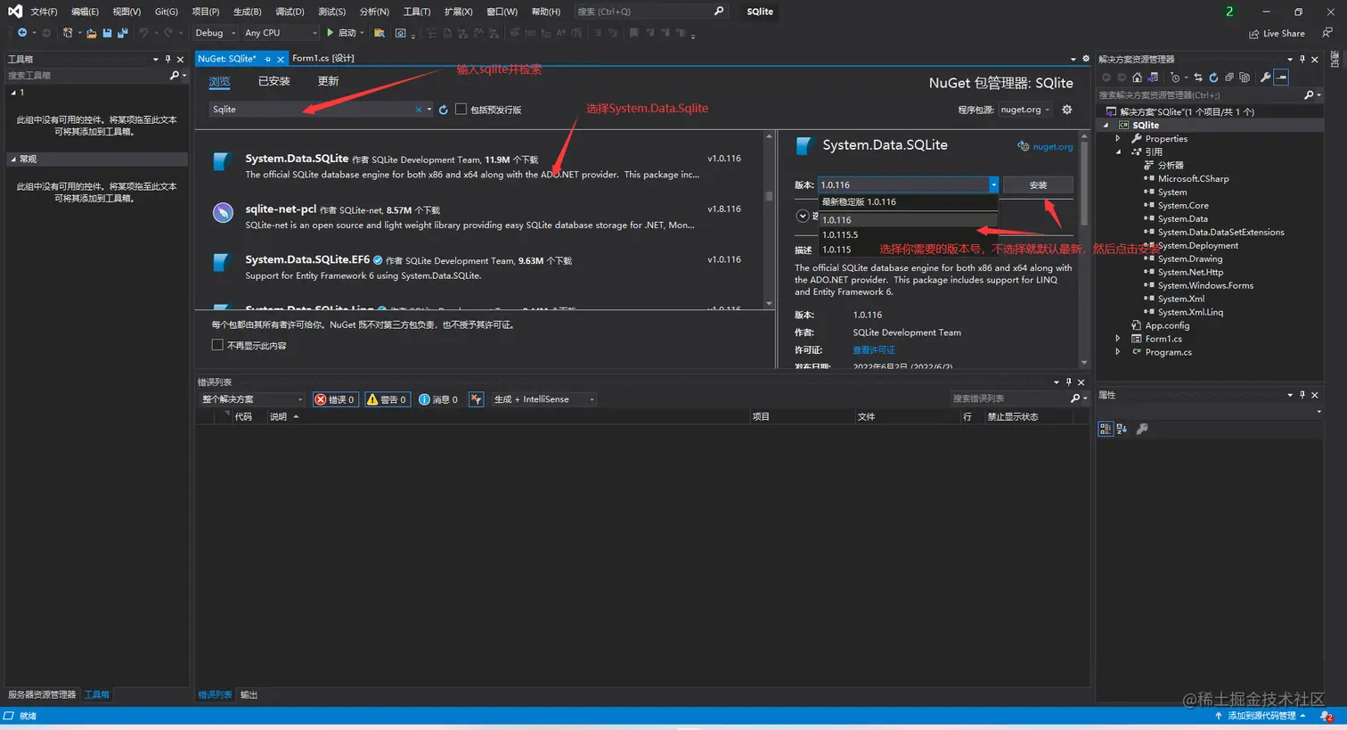1347x730 pixels.
Task: Click Collapse All icon in Solution Explorer
Action: point(1229,78)
